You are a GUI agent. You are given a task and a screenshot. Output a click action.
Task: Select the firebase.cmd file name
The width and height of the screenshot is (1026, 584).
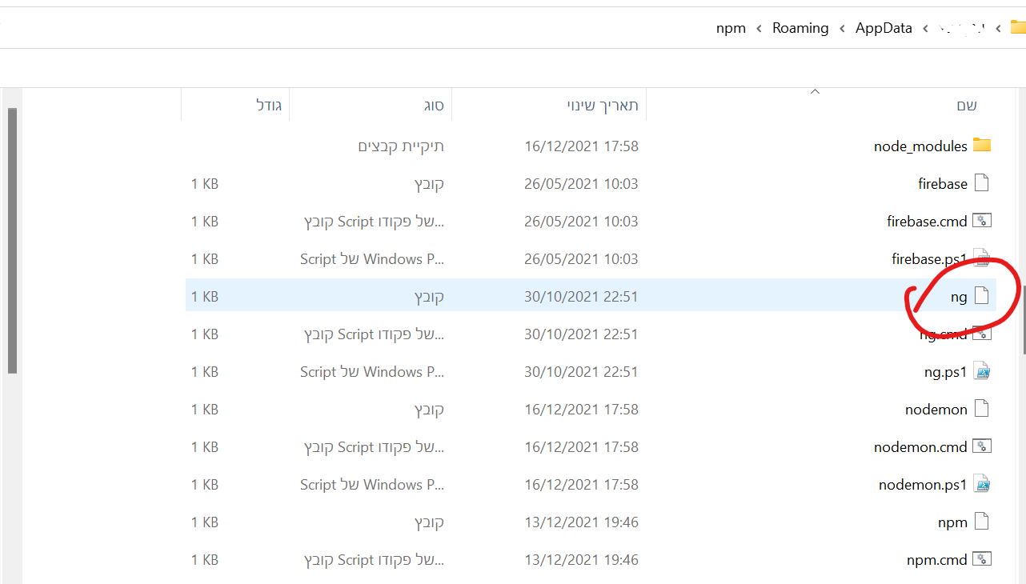(927, 222)
